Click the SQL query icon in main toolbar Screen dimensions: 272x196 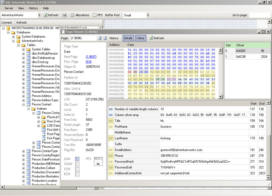pyautogui.click(x=65, y=15)
